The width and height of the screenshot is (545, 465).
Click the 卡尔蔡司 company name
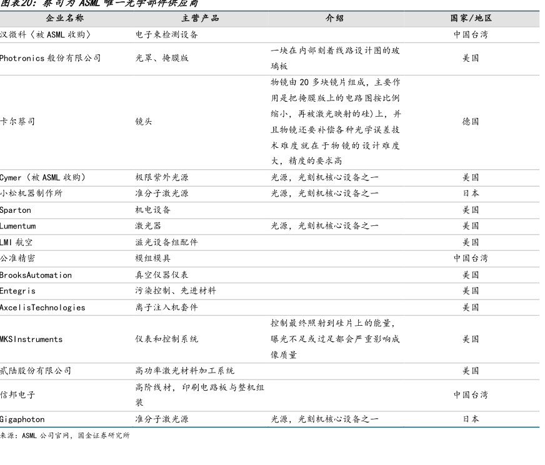pyautogui.click(x=17, y=122)
